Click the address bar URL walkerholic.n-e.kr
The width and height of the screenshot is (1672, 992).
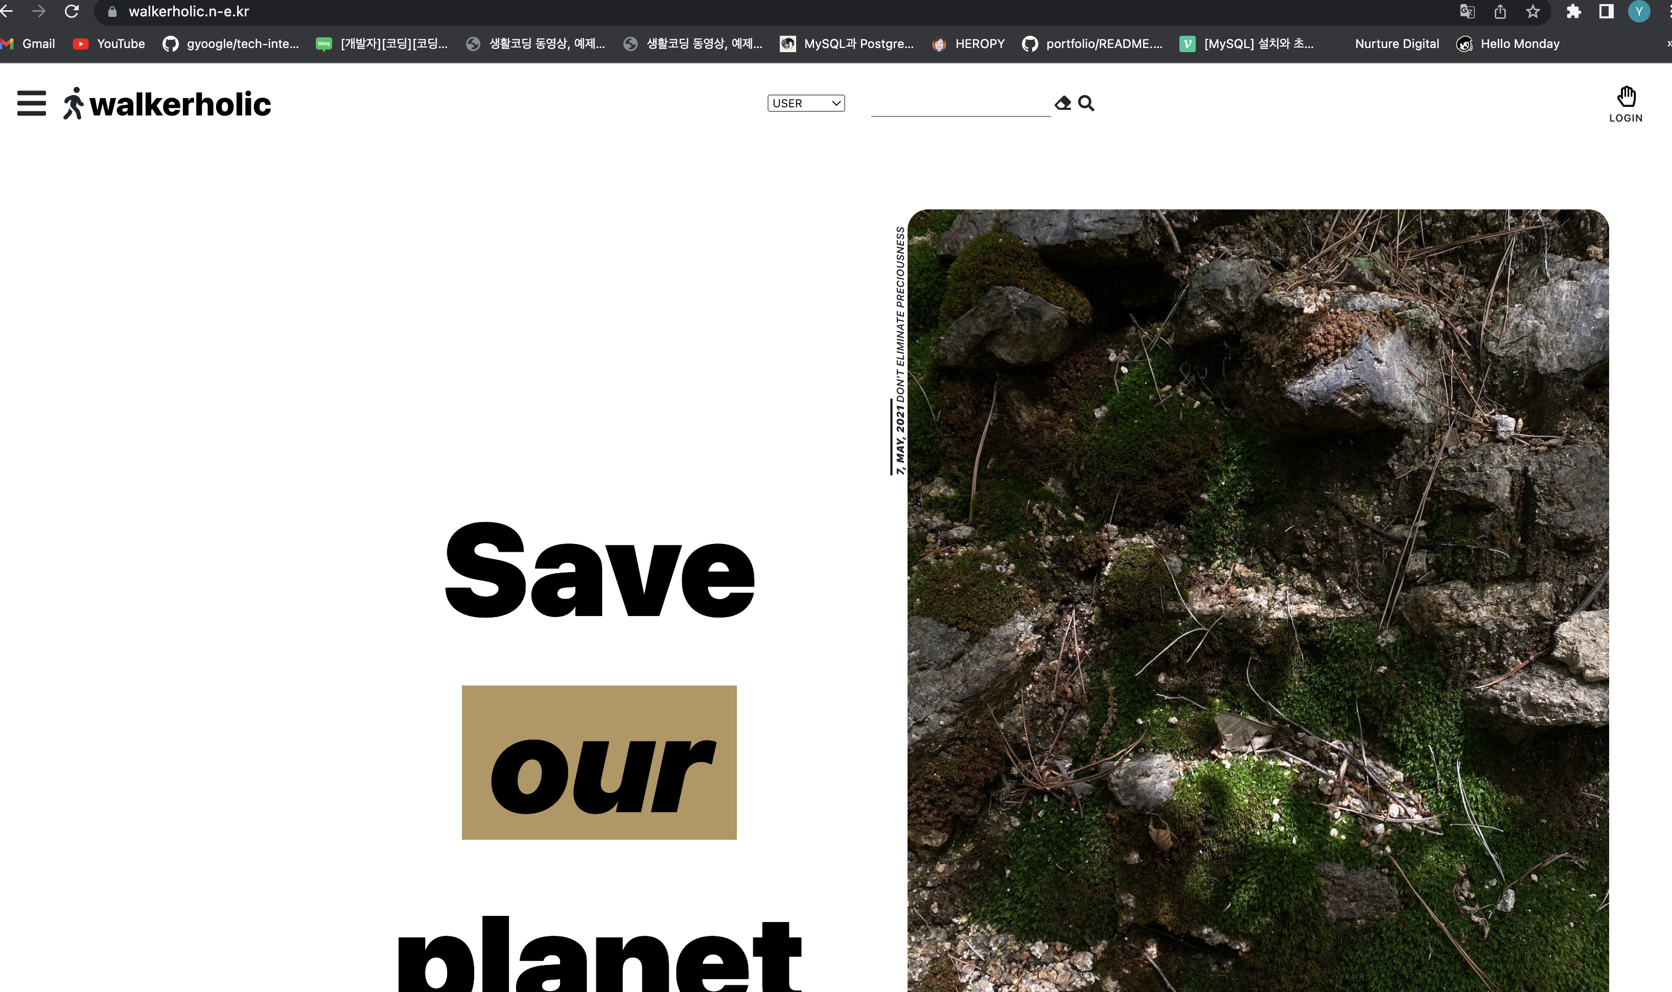(189, 11)
